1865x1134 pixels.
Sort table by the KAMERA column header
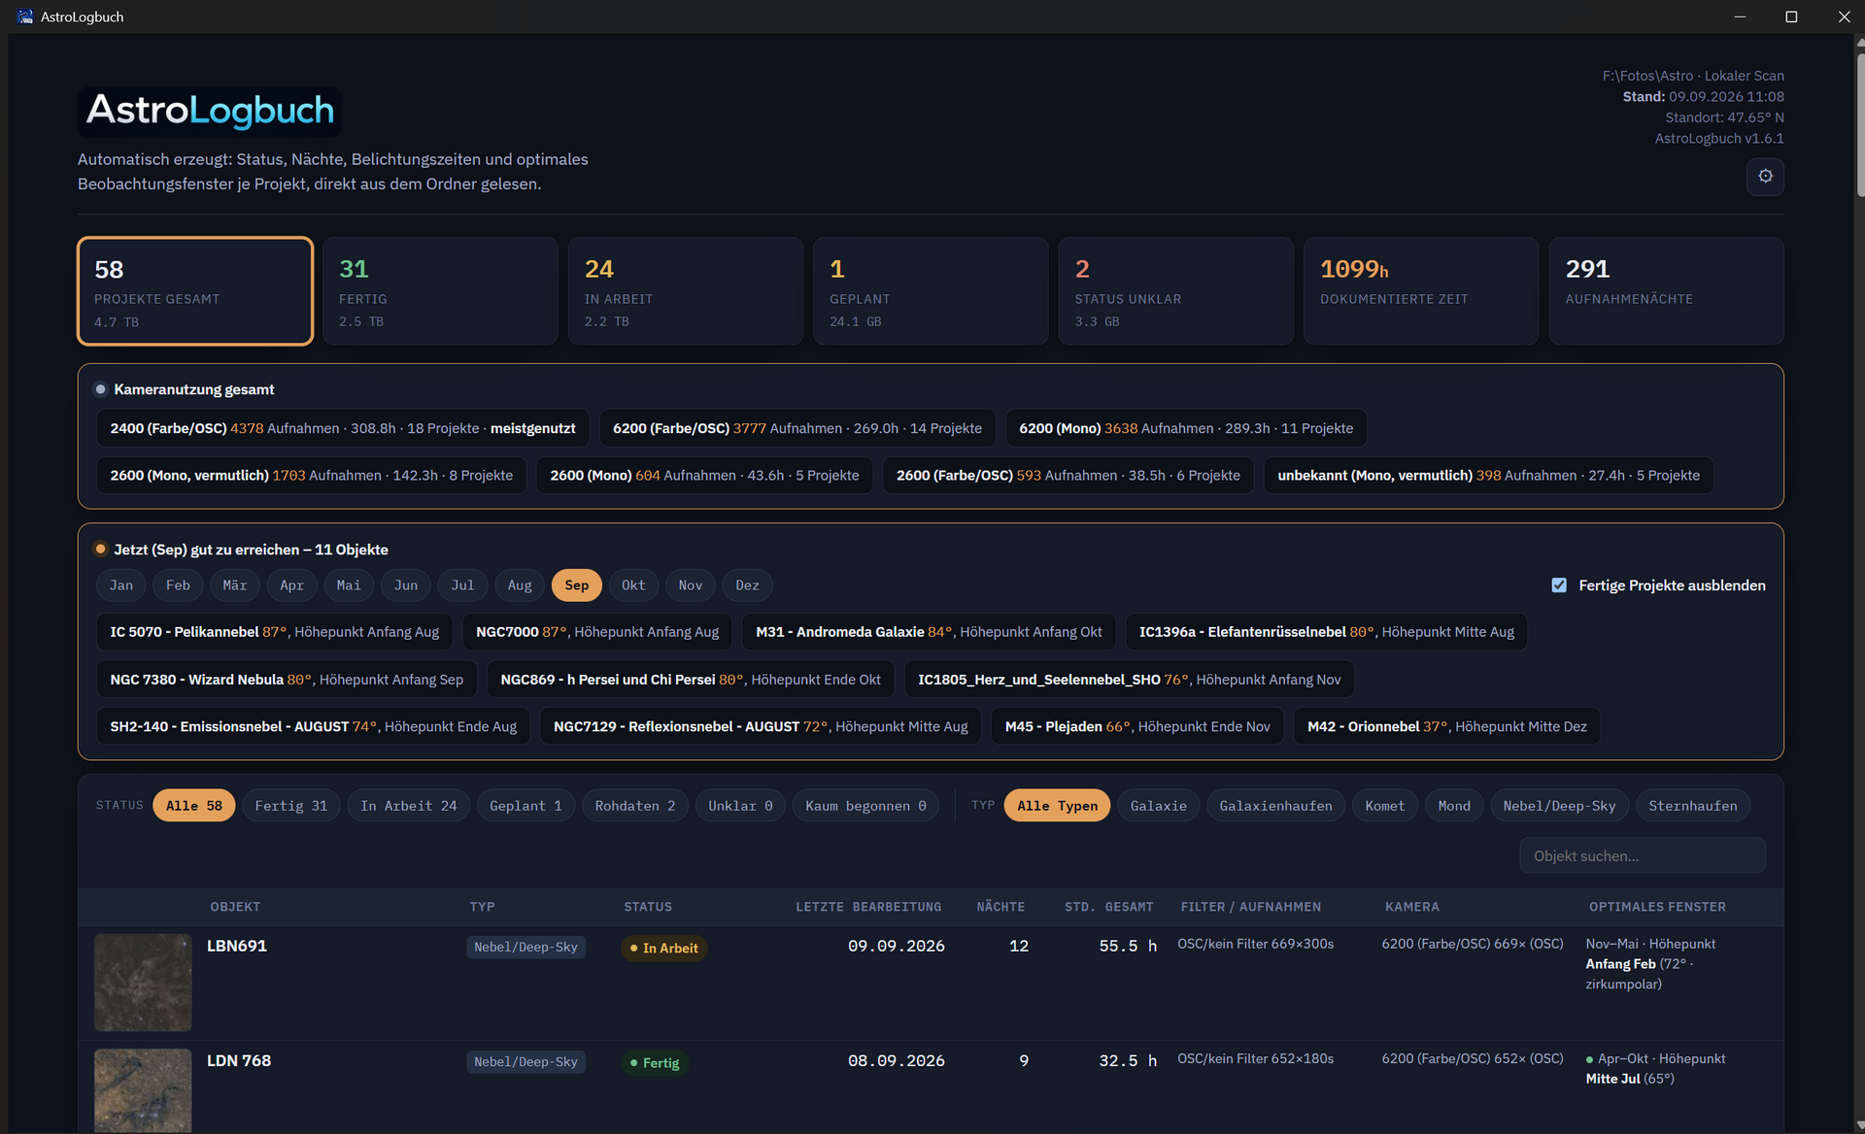[1412, 907]
